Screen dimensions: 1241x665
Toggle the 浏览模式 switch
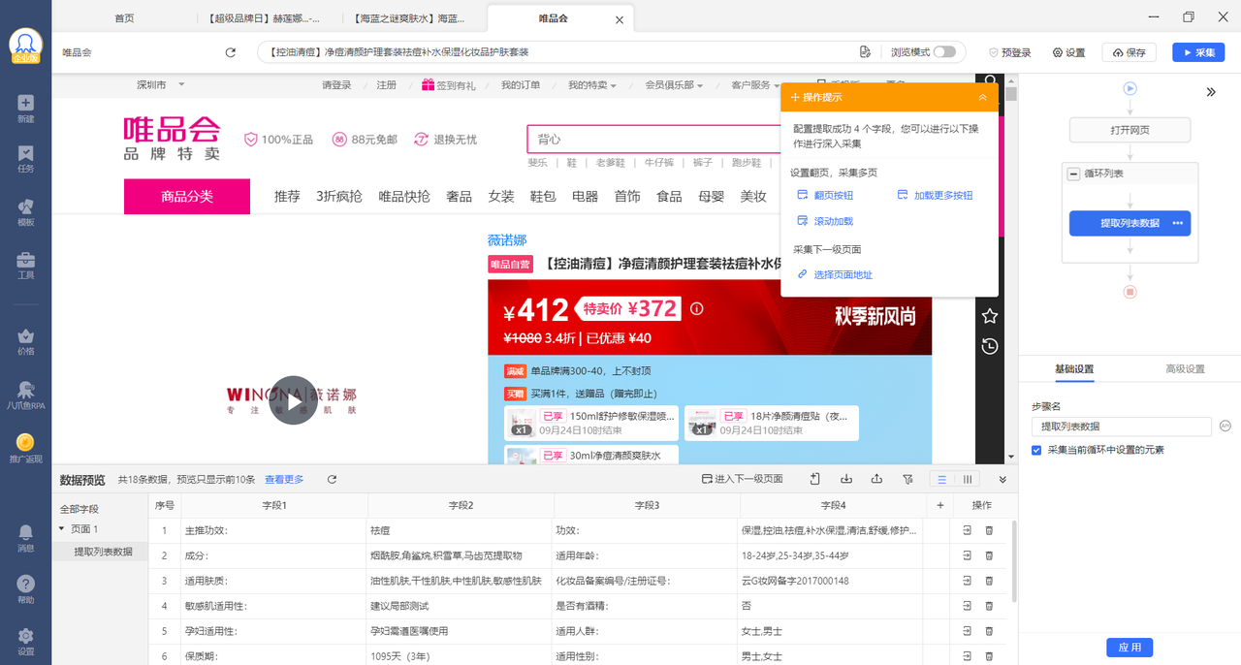[x=943, y=52]
